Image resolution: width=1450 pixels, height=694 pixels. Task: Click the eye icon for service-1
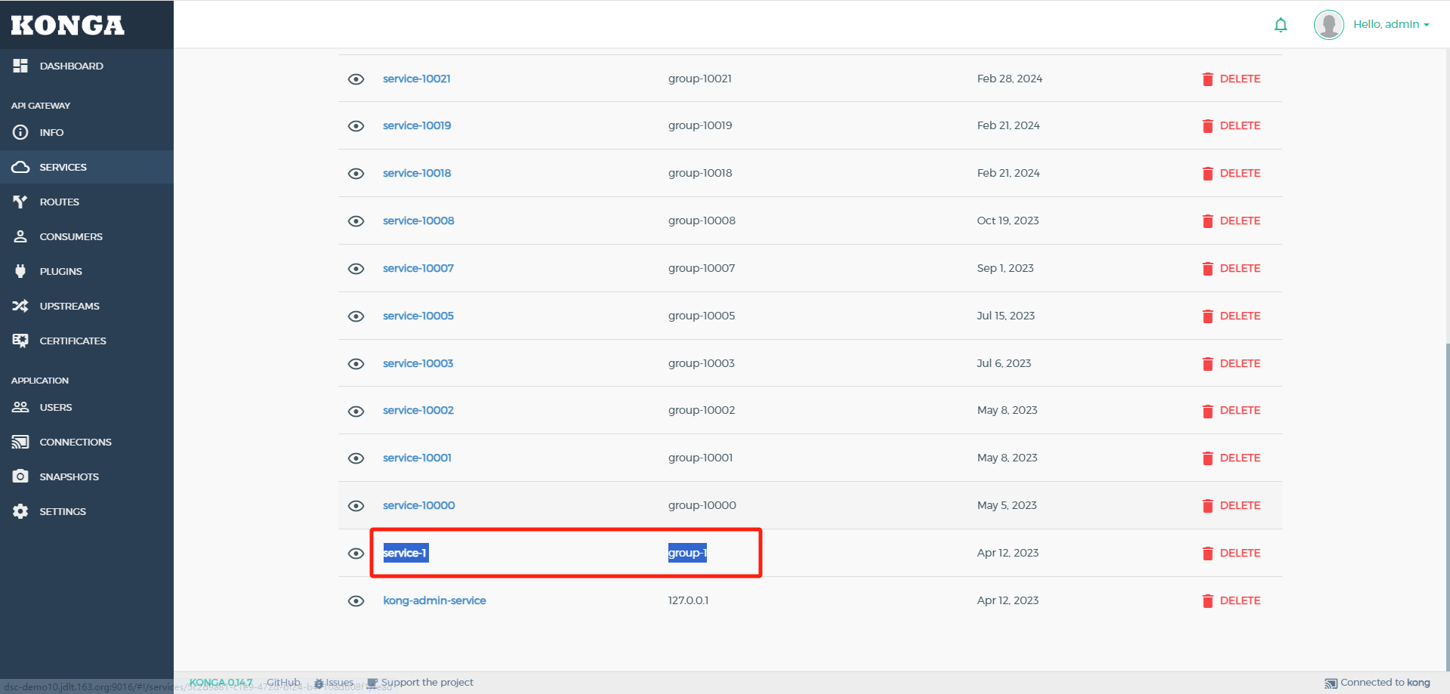click(x=356, y=554)
